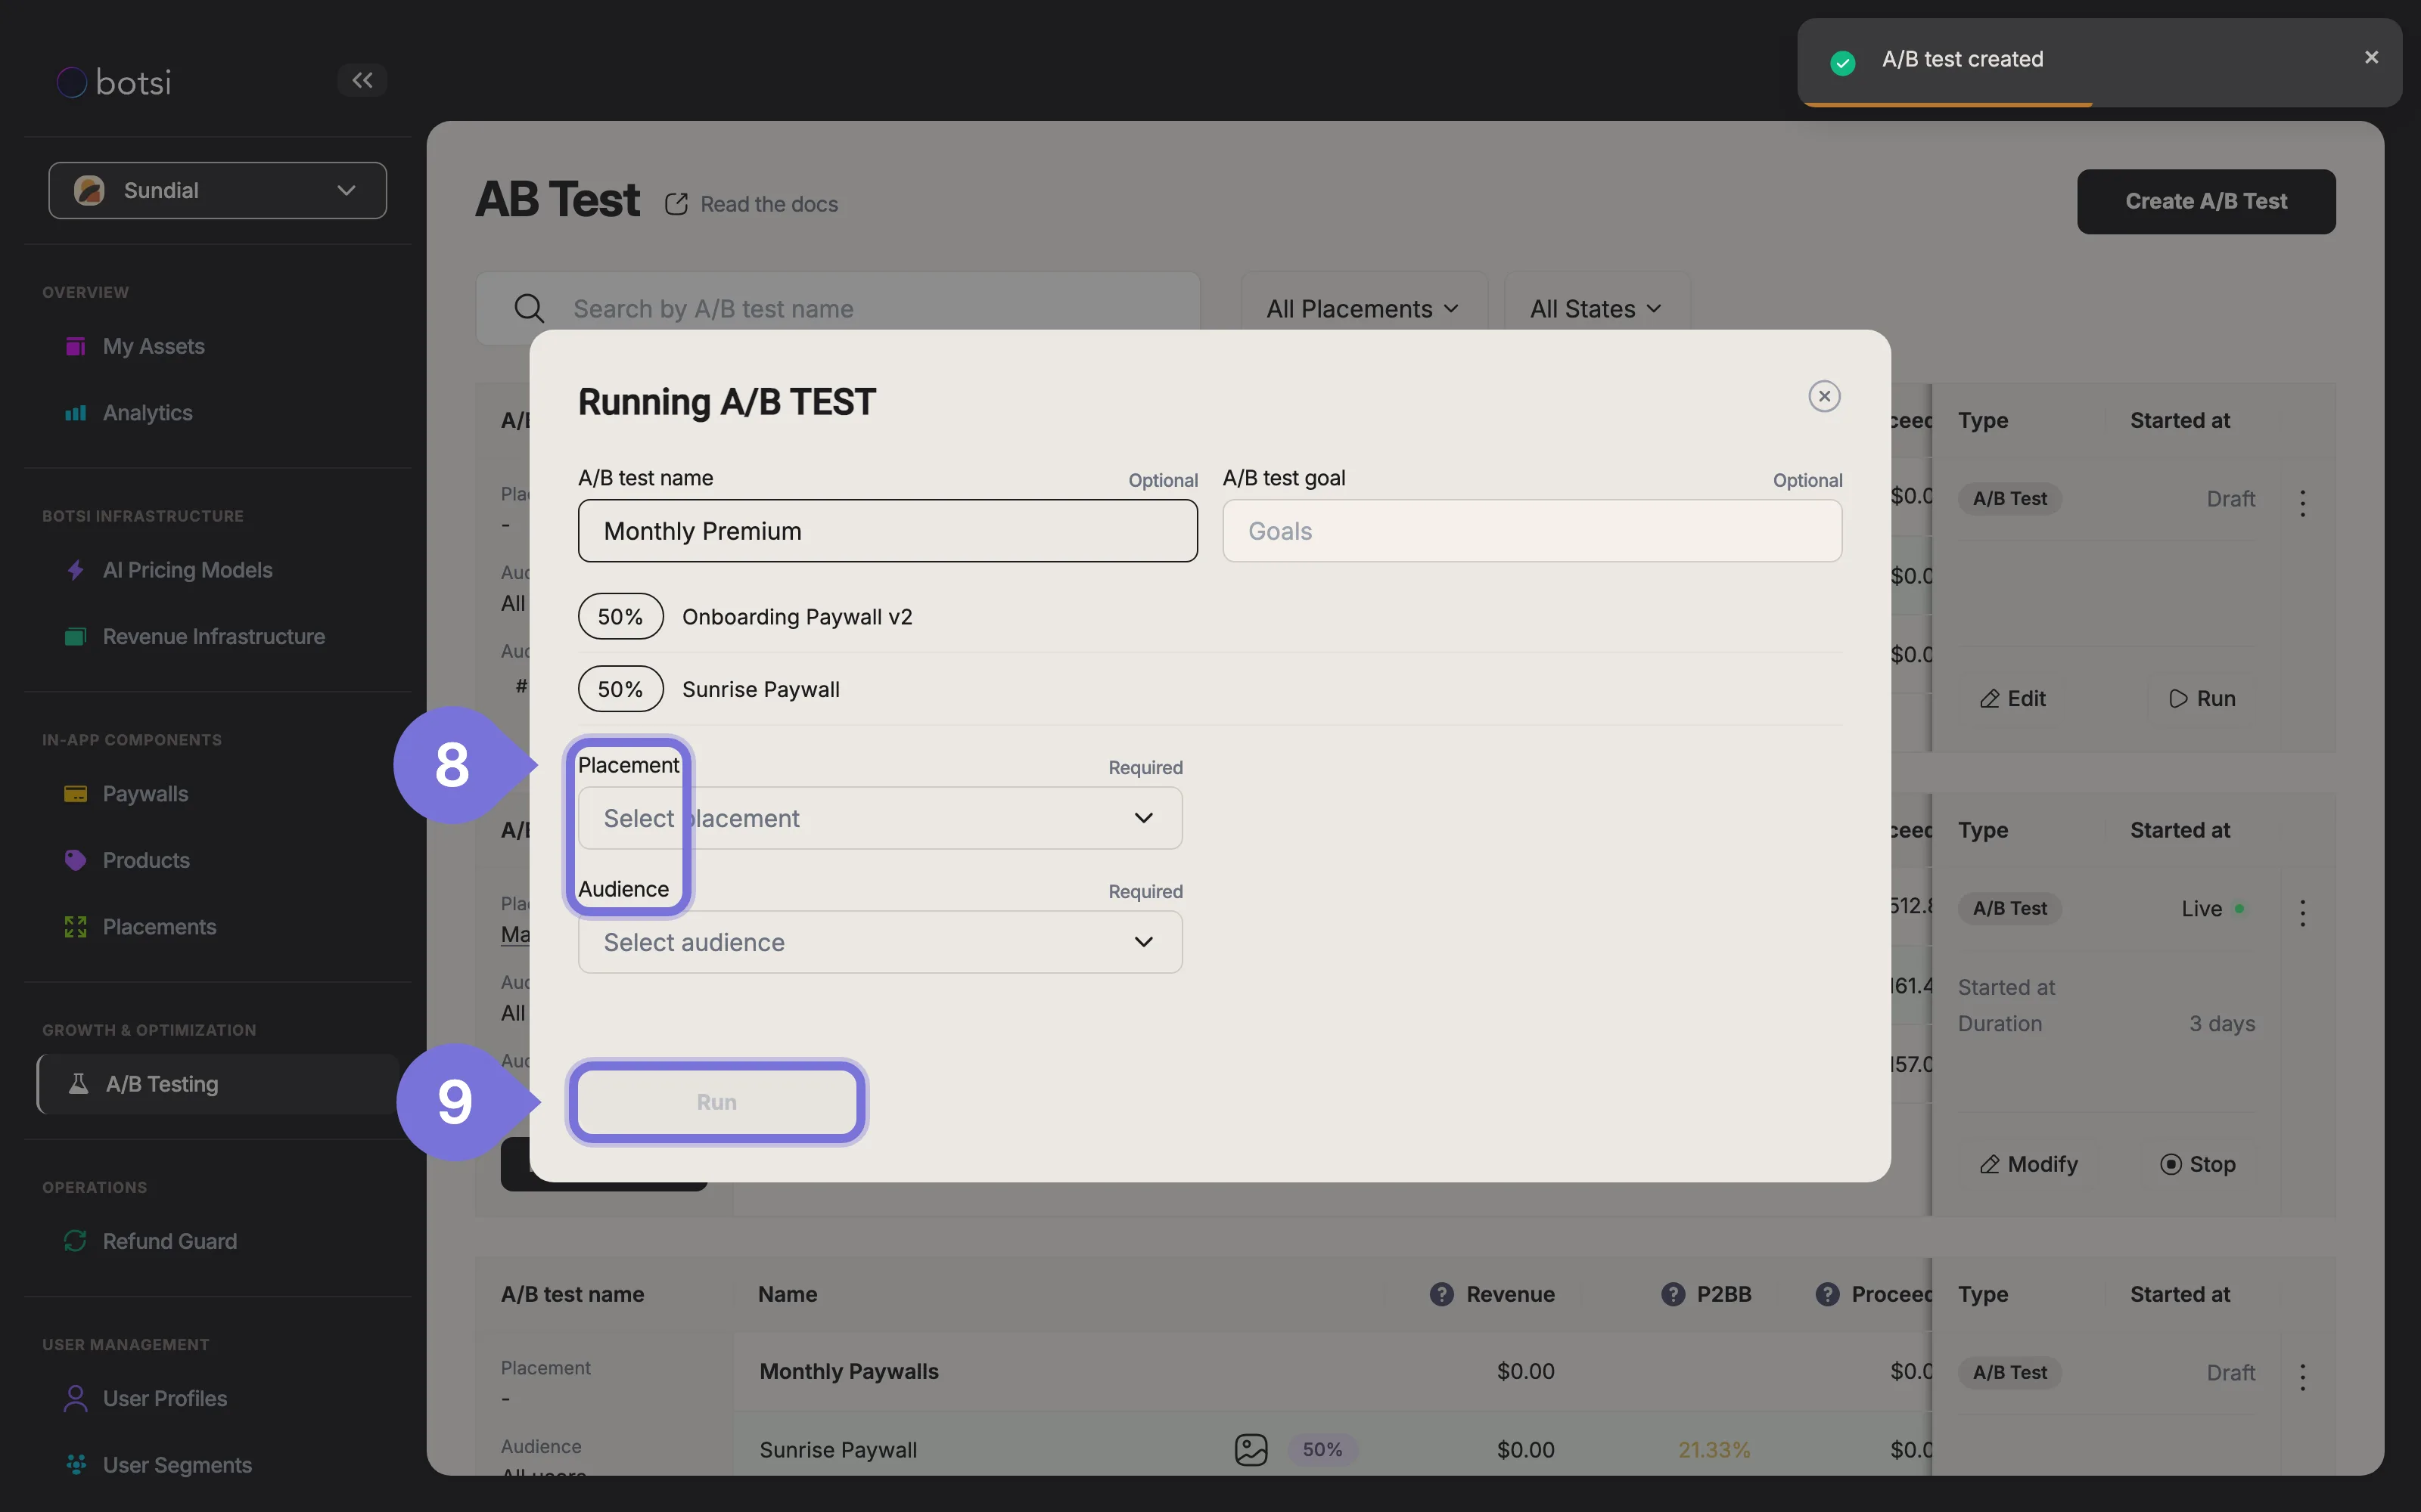Click the Run button in the dialog
Screen dimensions: 2421x1512
point(716,1102)
